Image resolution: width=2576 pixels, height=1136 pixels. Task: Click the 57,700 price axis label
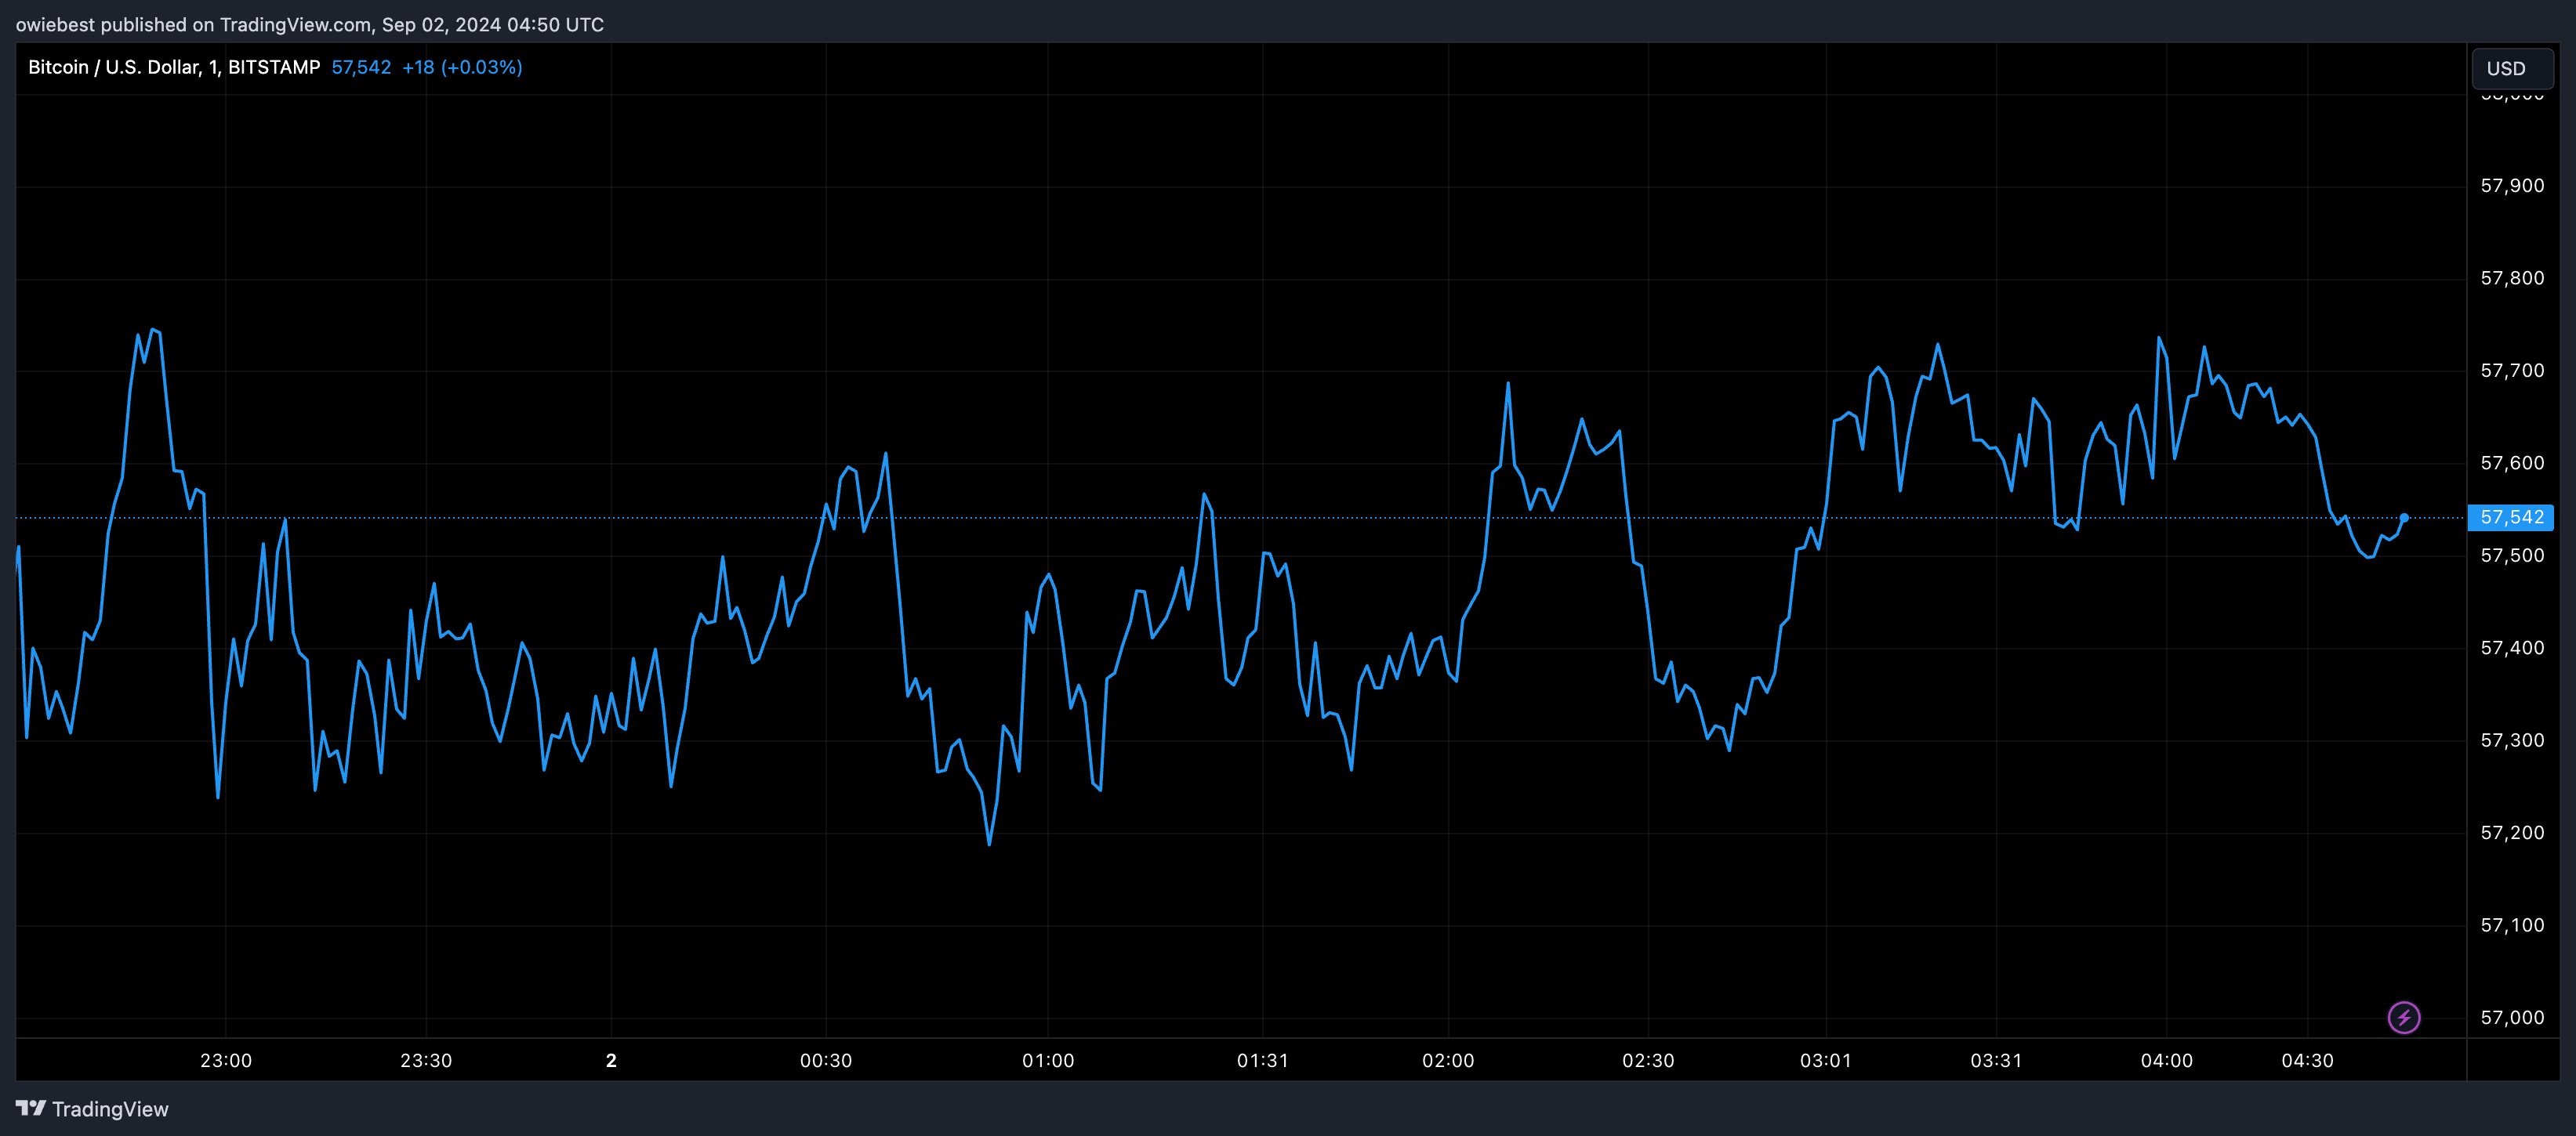(2512, 371)
